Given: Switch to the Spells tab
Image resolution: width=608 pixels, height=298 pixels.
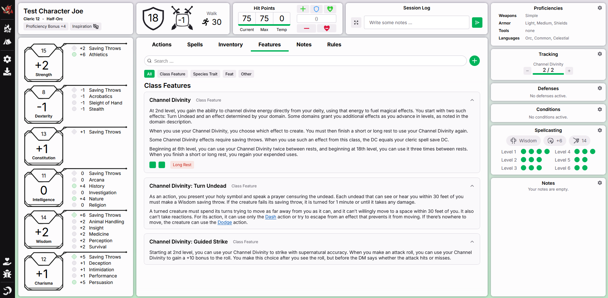Looking at the screenshot, I should [195, 45].
